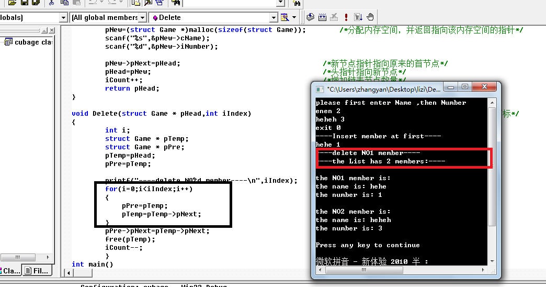Open the globals class dropdown
This screenshot has width=546, height=287.
tap(63, 17)
